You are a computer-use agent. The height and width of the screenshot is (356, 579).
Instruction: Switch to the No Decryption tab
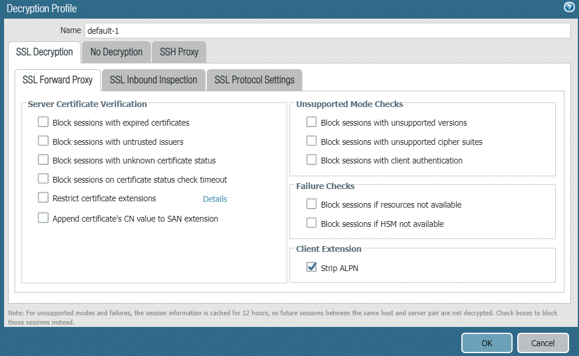coord(116,52)
